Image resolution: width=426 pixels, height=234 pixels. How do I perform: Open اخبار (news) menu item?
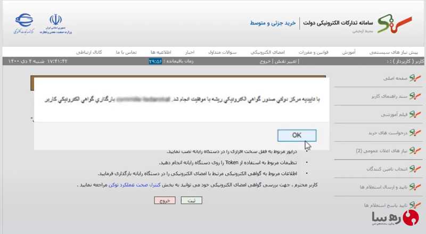click(x=190, y=52)
